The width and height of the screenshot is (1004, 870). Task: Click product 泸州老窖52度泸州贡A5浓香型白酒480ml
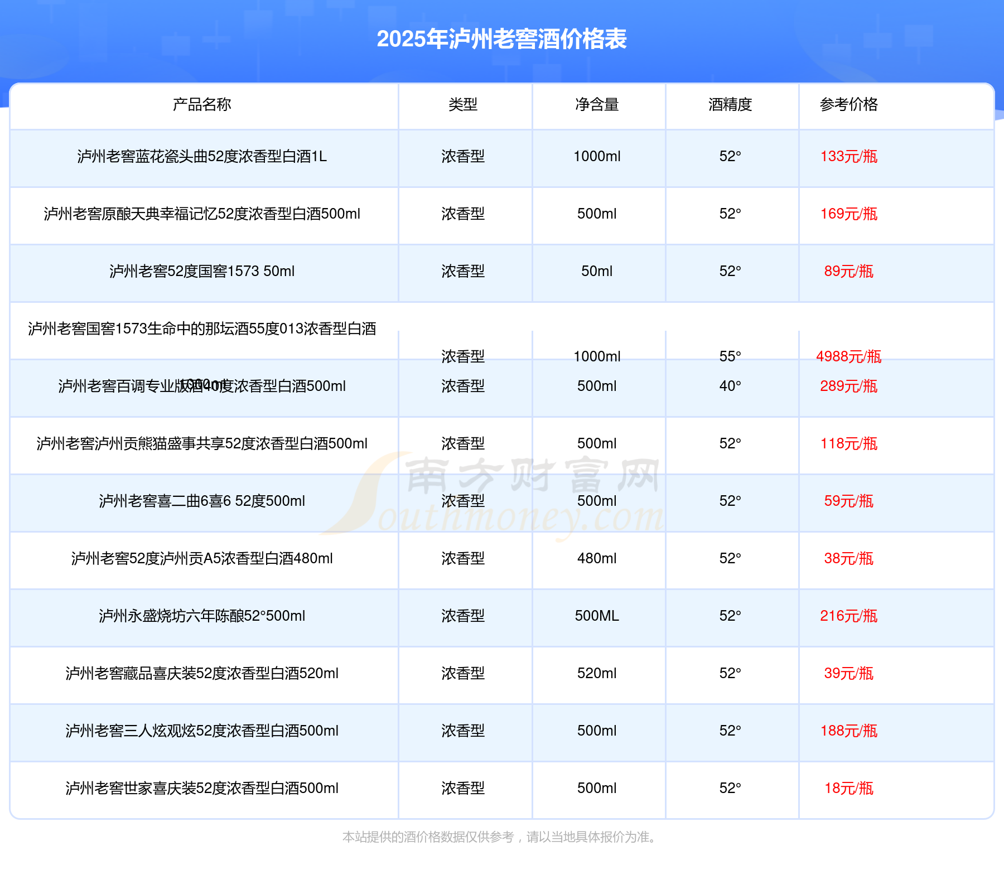(x=202, y=558)
